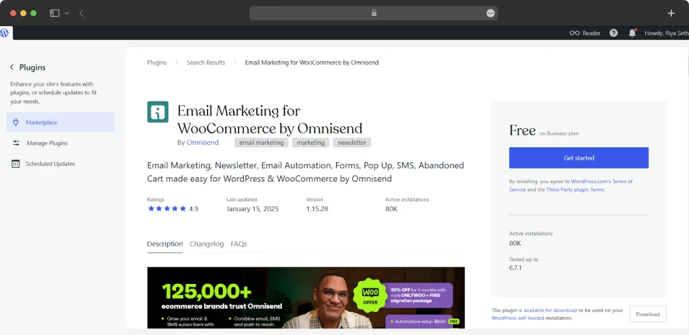Screen dimensions: 689x335
Task: Click the five-star rating stars
Action: 167,209
